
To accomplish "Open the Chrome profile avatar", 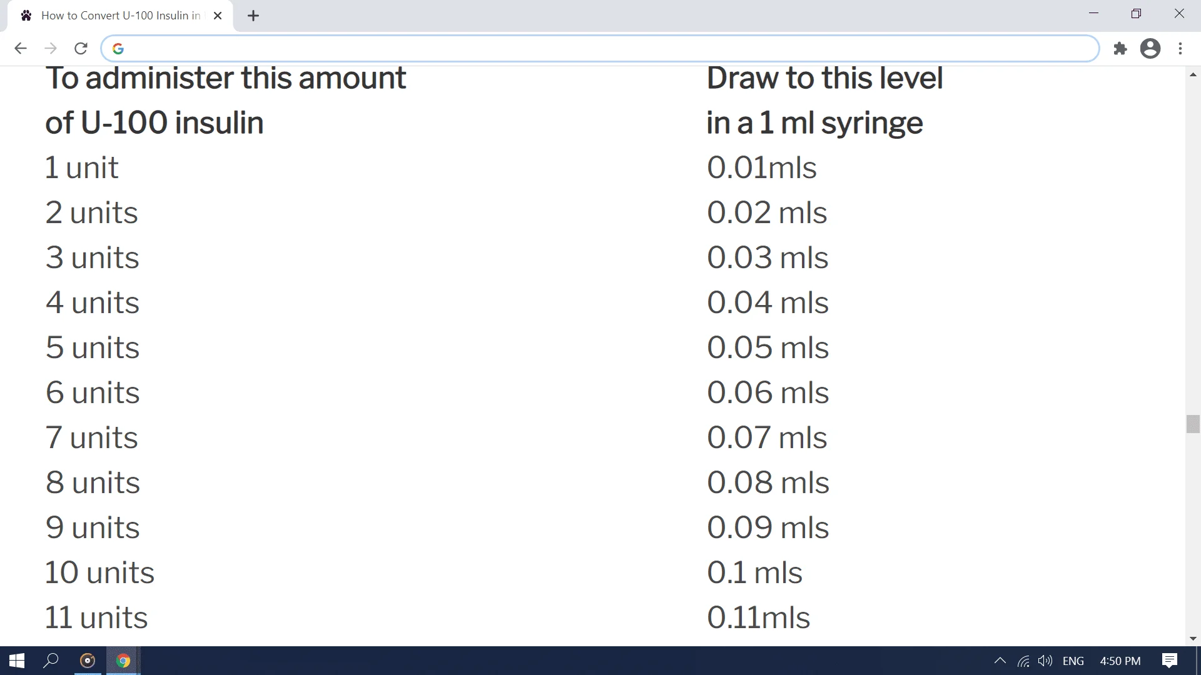I will (1150, 49).
